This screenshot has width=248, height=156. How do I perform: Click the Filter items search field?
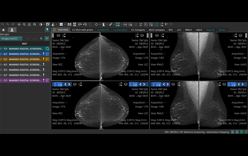point(33,38)
